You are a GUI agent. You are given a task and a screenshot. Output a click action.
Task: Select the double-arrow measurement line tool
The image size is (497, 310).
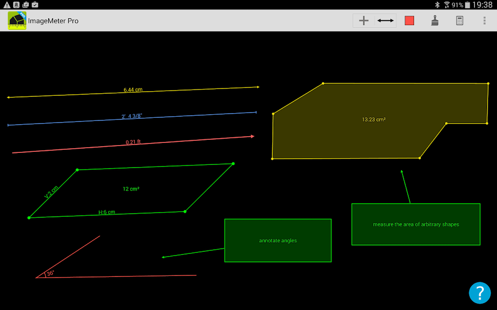[x=385, y=20]
